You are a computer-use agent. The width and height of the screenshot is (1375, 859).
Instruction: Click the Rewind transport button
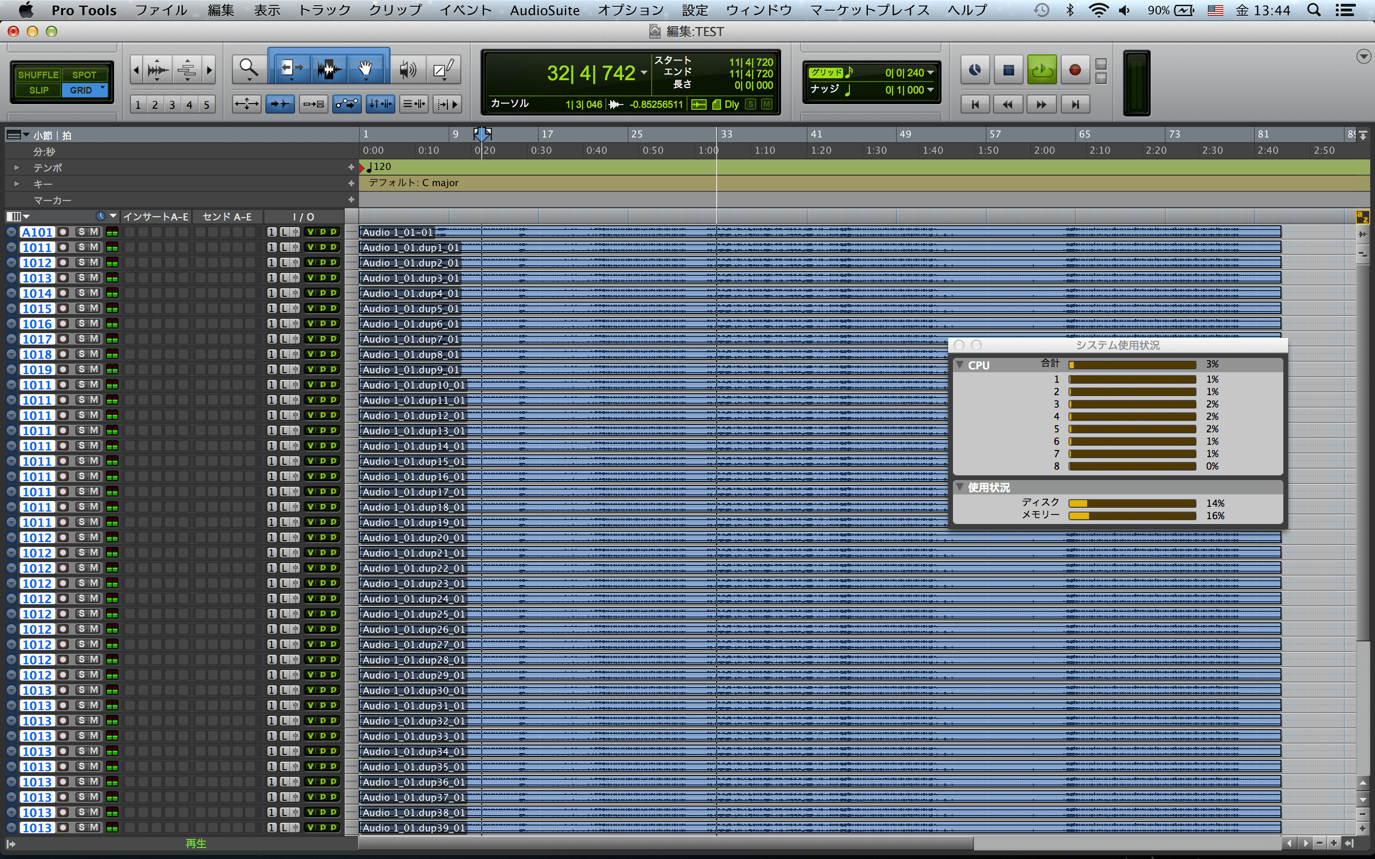pyautogui.click(x=1008, y=105)
